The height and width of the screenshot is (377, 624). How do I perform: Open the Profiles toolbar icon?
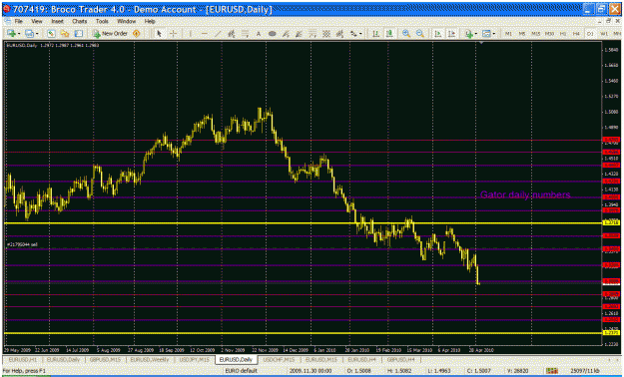pyautogui.click(x=29, y=34)
